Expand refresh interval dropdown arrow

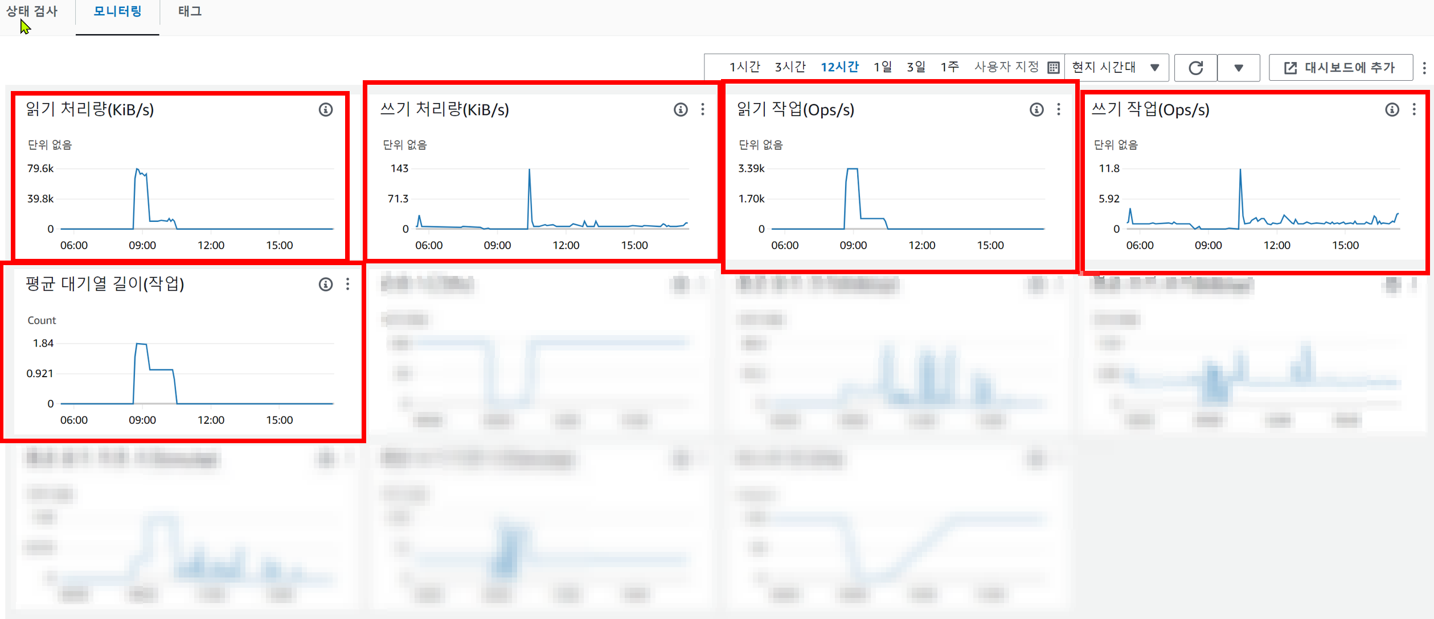click(1238, 68)
